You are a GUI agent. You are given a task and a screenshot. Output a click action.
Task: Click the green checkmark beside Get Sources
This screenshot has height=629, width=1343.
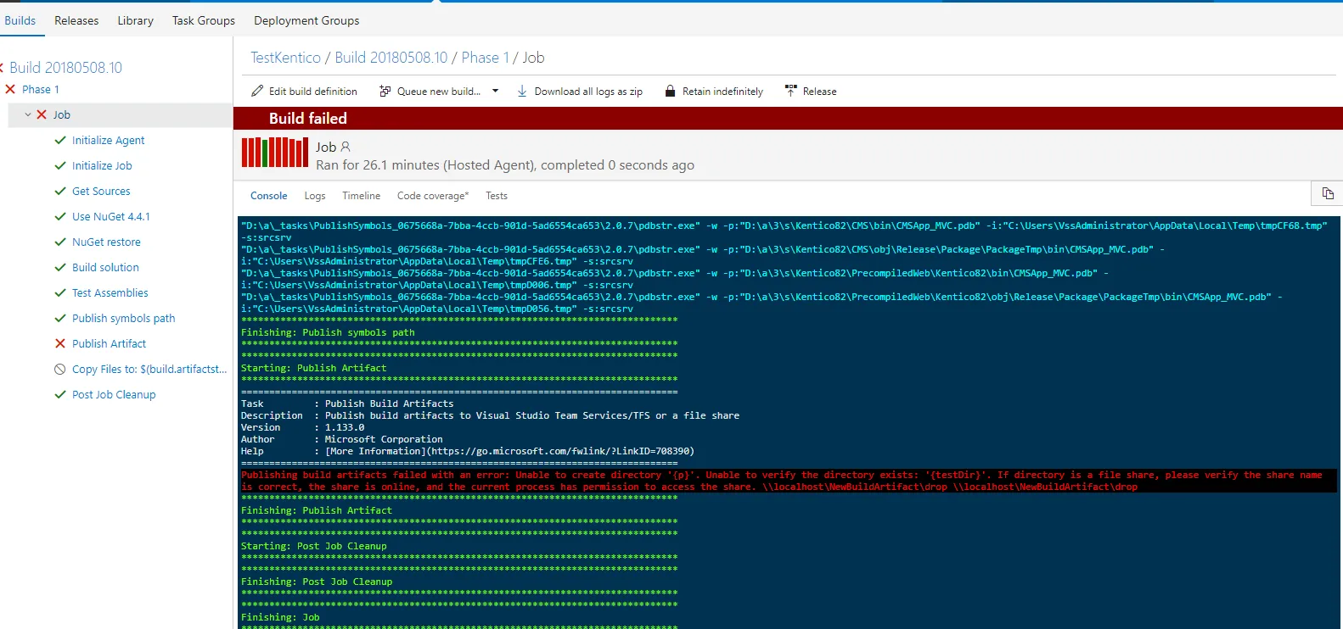tap(60, 191)
